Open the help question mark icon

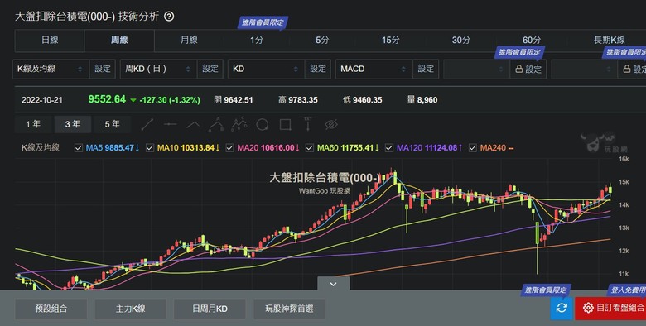pyautogui.click(x=169, y=17)
